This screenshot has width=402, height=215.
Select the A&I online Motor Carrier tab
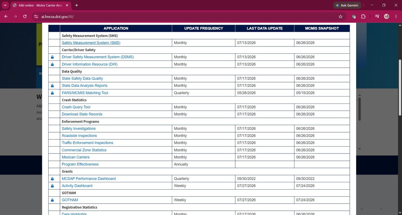(40, 5)
